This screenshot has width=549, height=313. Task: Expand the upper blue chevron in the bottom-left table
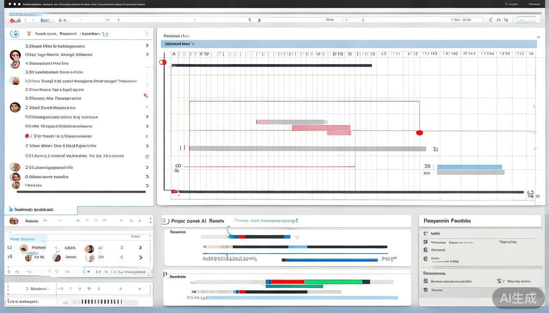tap(141, 247)
